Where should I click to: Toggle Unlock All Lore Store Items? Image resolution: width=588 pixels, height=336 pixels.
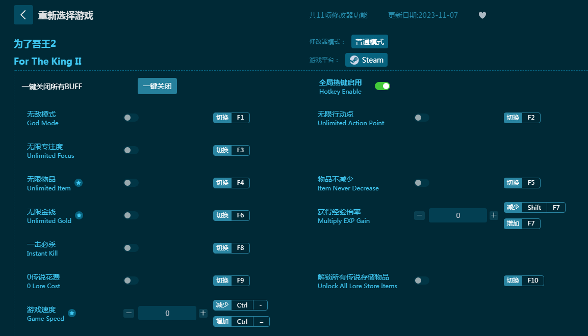click(x=422, y=280)
